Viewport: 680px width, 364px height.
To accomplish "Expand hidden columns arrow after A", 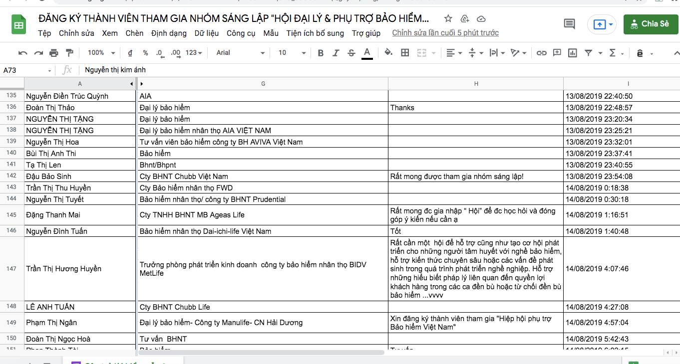I will tap(142, 84).
